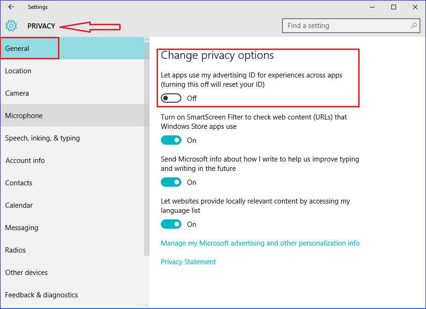Click the sidebar scroll down arrow
This screenshot has width=426, height=309.
pos(147,305)
